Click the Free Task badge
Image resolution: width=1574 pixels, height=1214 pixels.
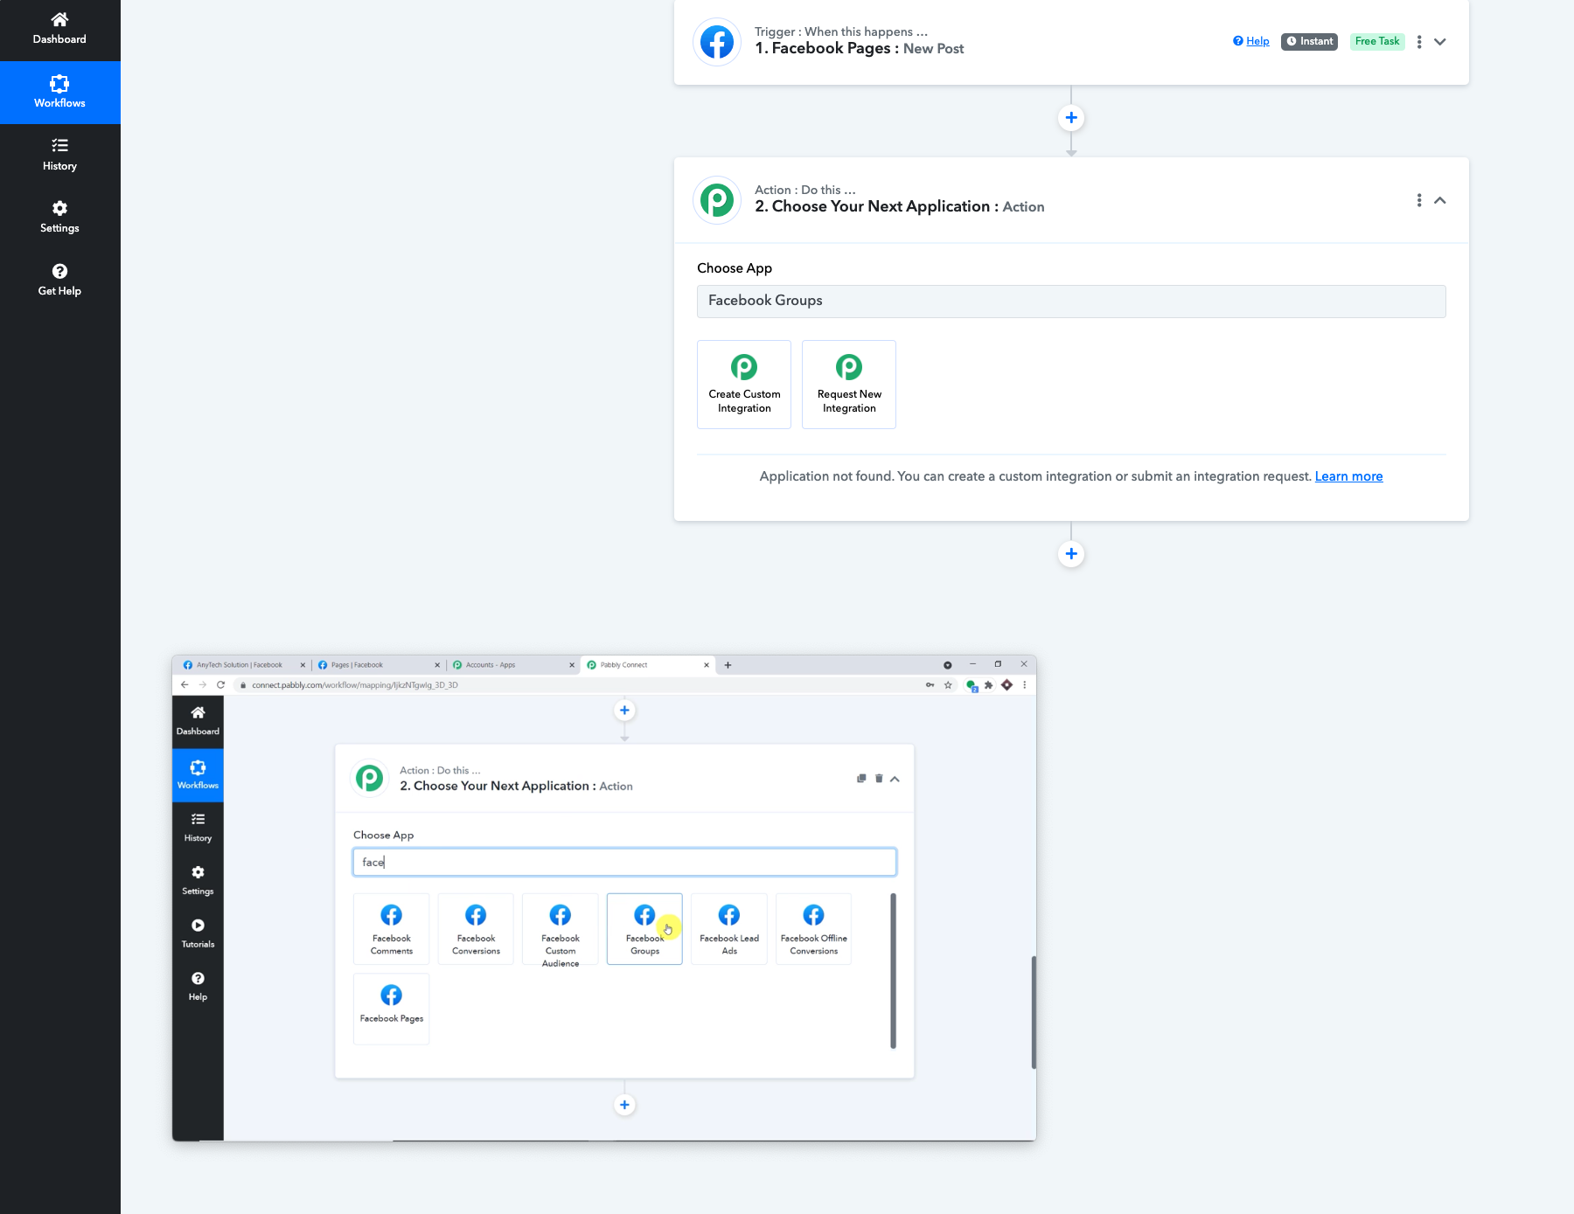click(x=1377, y=41)
